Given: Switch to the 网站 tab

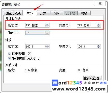Looking at the screenshot, I should [84, 13].
